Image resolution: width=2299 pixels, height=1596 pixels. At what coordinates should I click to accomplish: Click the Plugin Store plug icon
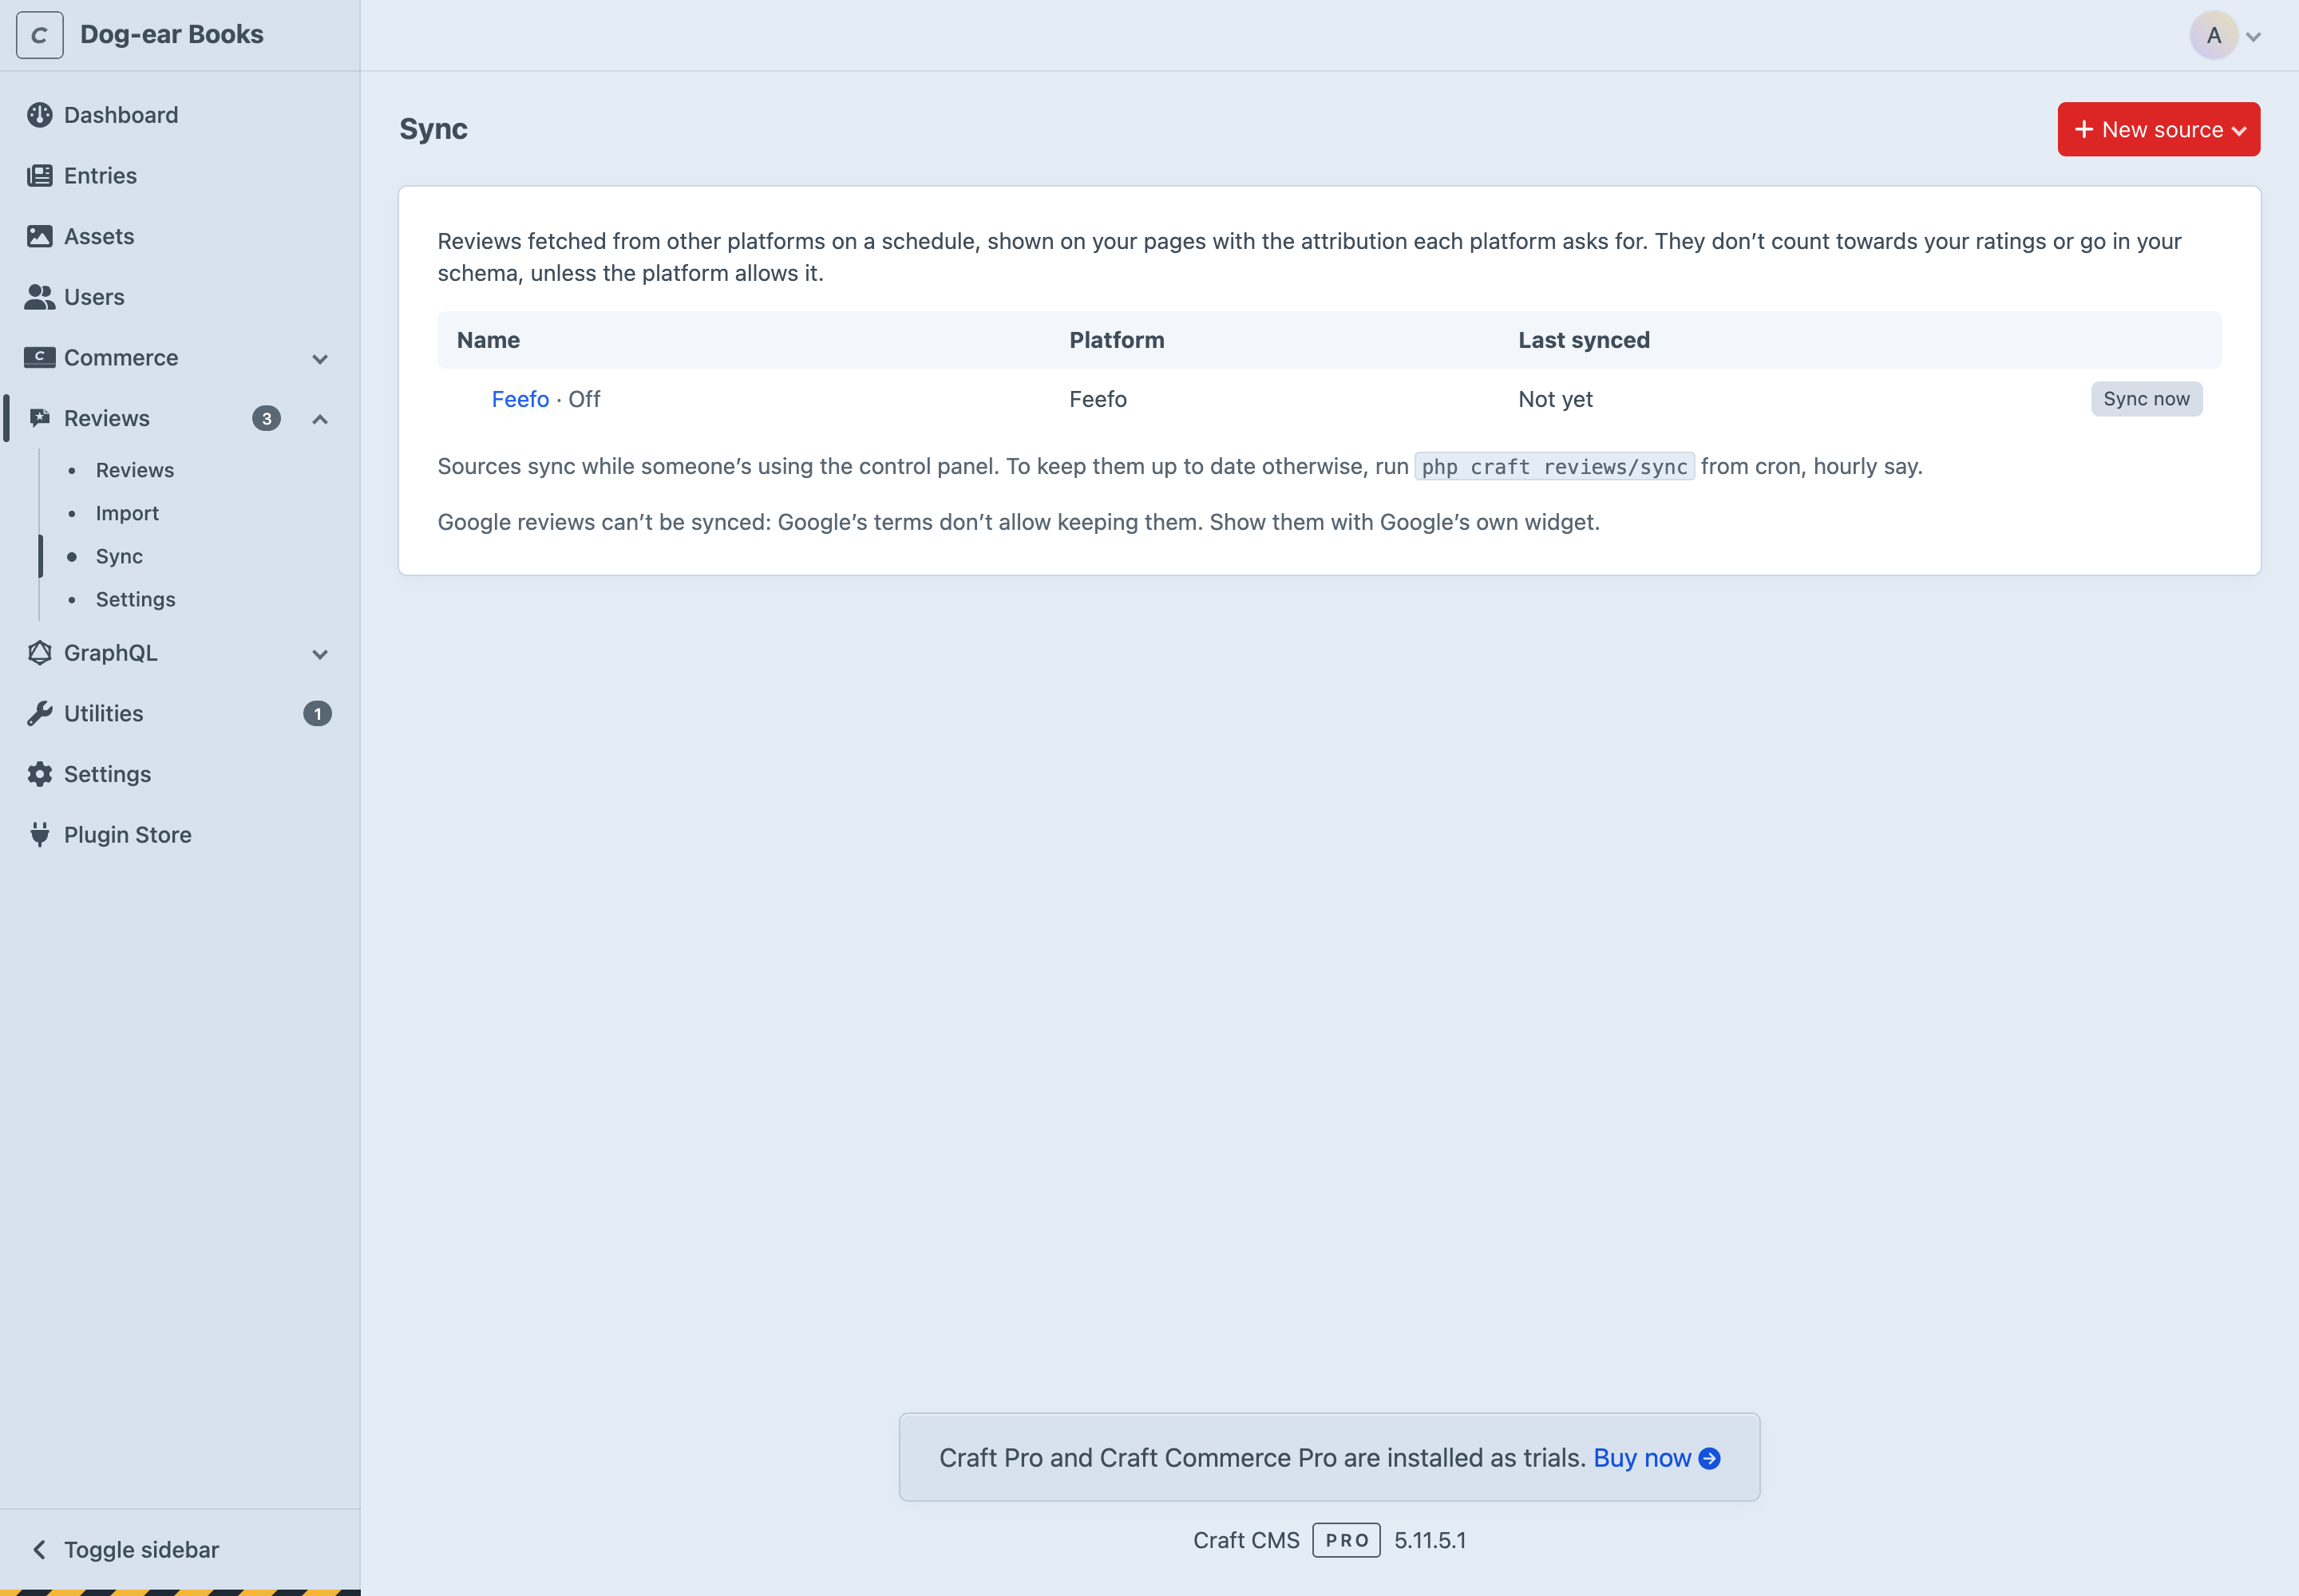[x=39, y=835]
